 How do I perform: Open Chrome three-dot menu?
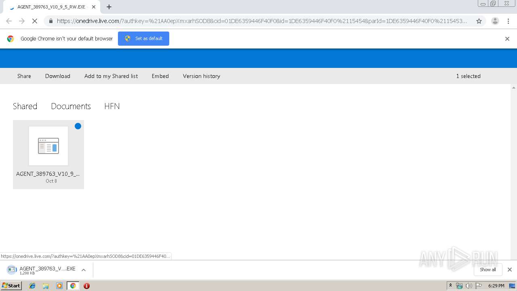click(509, 21)
